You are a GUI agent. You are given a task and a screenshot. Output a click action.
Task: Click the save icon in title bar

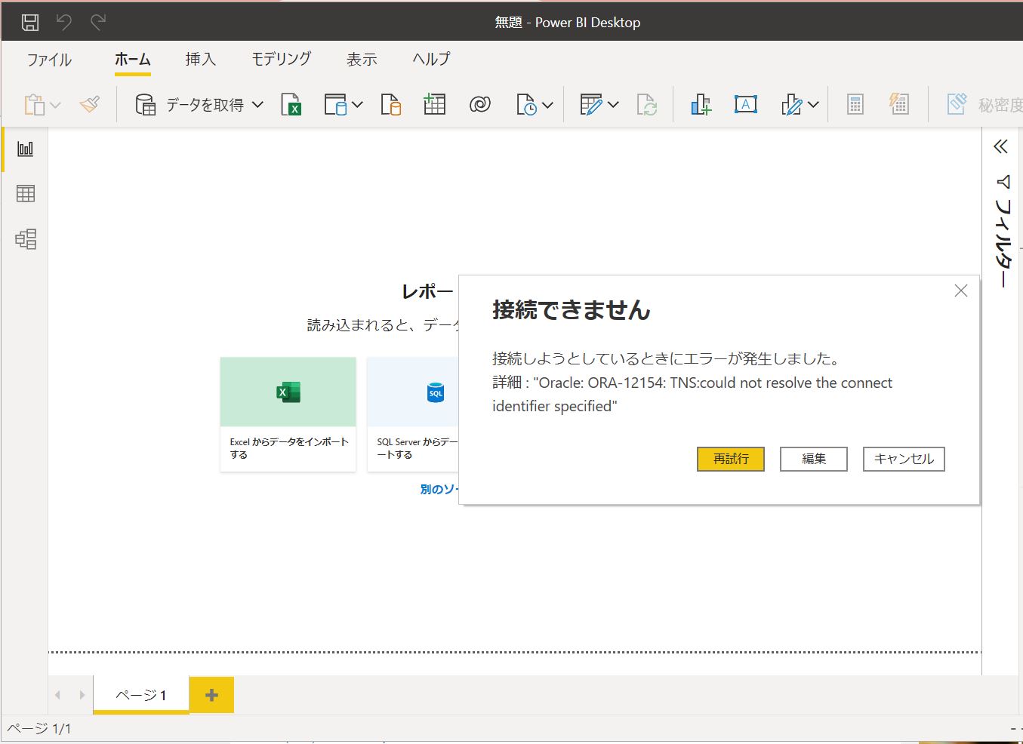[30, 23]
